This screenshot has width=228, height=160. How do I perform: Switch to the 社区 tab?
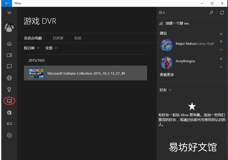coord(78,38)
